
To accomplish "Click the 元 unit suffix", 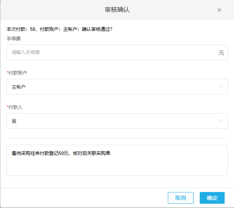I will (x=221, y=53).
